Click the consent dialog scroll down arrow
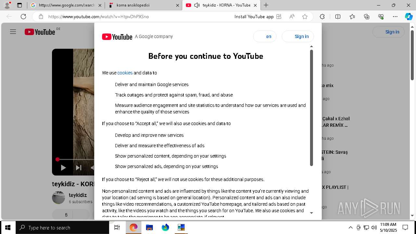Image resolution: width=416 pixels, height=234 pixels. point(311,213)
